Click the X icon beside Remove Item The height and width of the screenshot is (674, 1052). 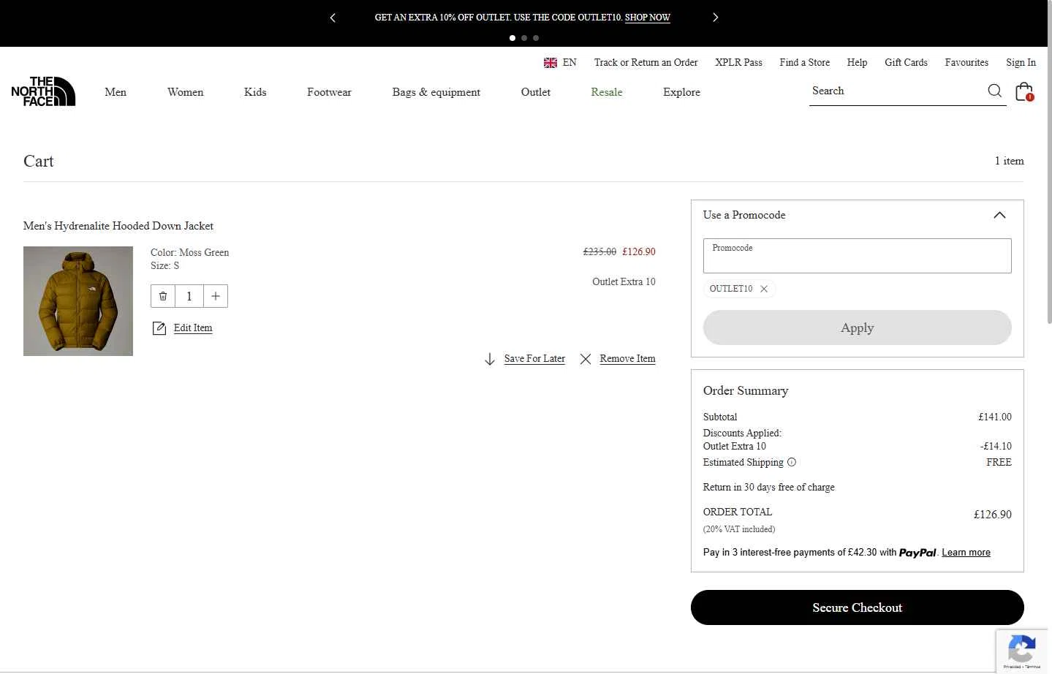pos(586,359)
